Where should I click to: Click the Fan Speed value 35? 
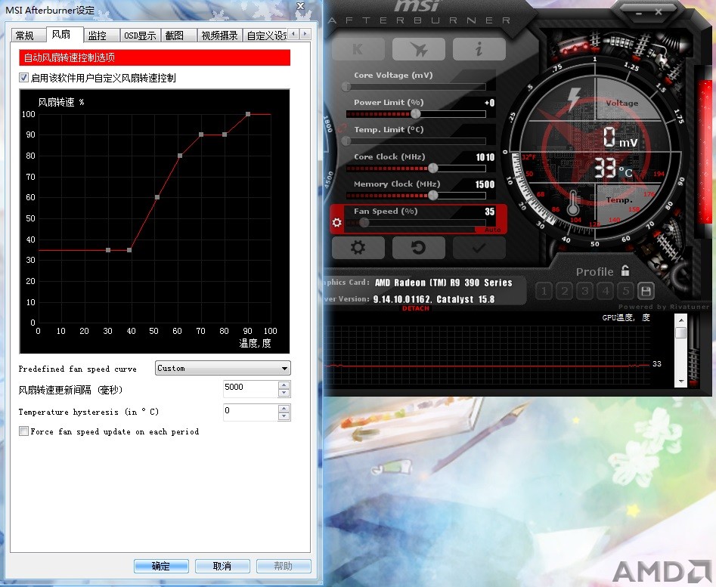click(x=489, y=212)
